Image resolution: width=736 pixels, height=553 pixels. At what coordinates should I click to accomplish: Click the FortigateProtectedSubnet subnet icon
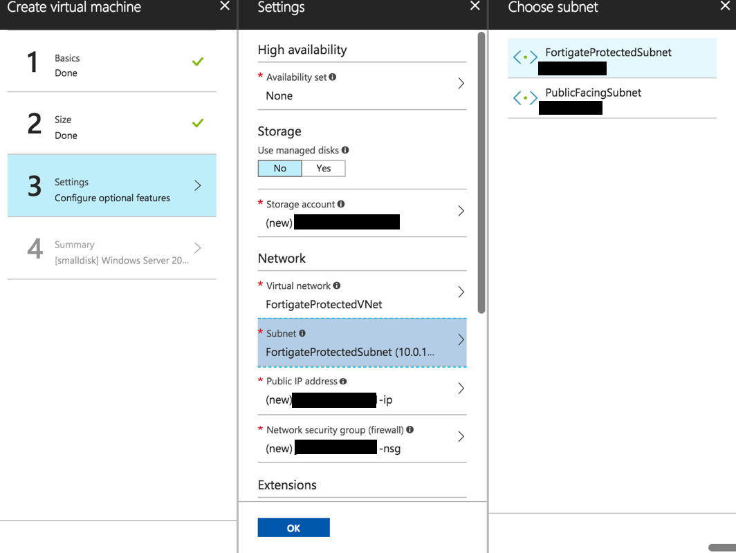[x=524, y=57]
